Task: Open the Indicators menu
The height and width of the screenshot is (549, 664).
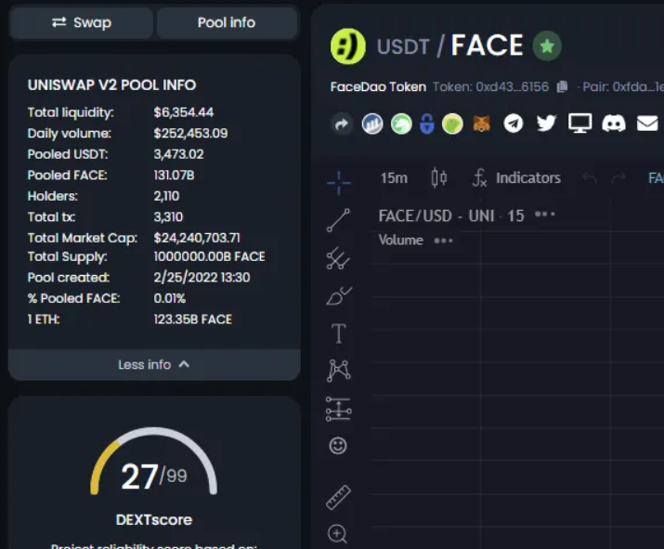Action: (x=517, y=178)
